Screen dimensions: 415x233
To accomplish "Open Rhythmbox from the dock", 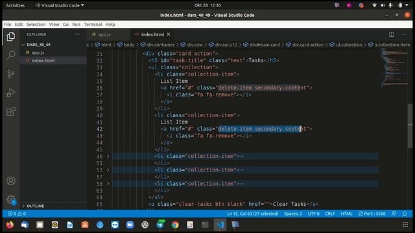I will pyautogui.click(x=54, y=225).
